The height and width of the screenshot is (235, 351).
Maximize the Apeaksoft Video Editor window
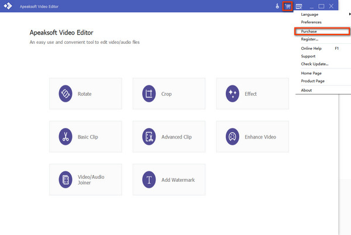(x=321, y=6)
